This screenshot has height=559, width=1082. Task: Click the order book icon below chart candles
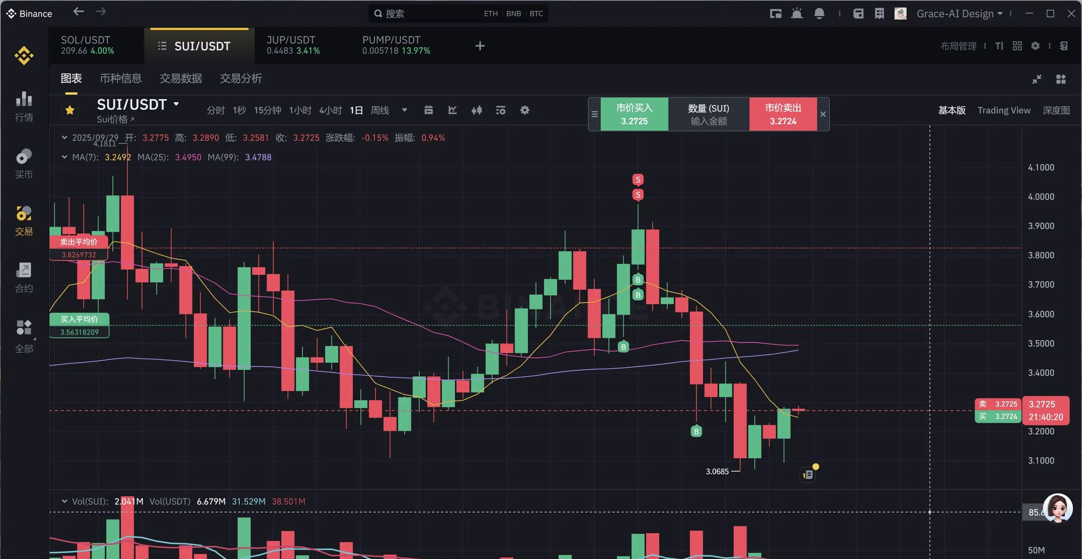point(808,475)
